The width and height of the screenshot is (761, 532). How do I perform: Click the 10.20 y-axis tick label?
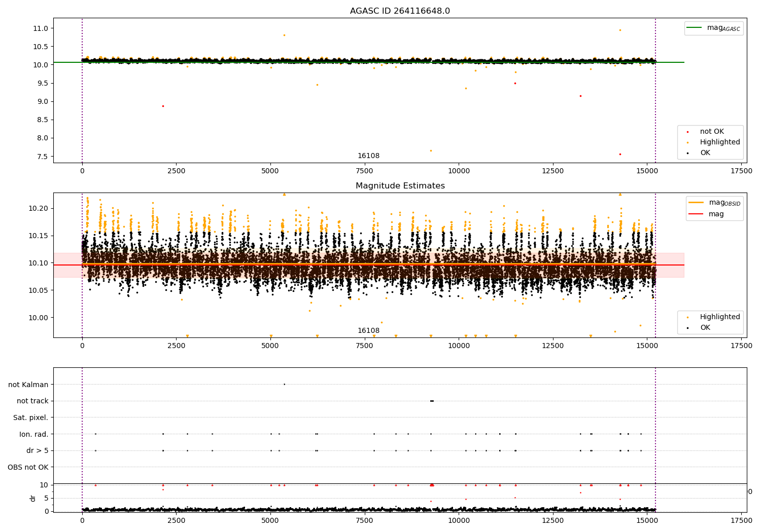pyautogui.click(x=39, y=208)
